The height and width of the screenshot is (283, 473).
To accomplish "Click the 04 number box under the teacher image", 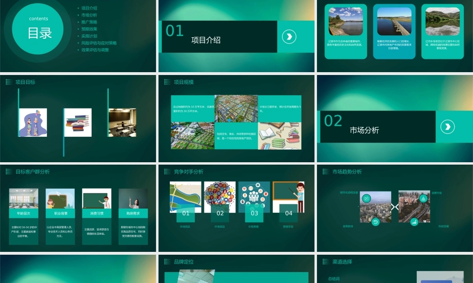I will point(289,213).
